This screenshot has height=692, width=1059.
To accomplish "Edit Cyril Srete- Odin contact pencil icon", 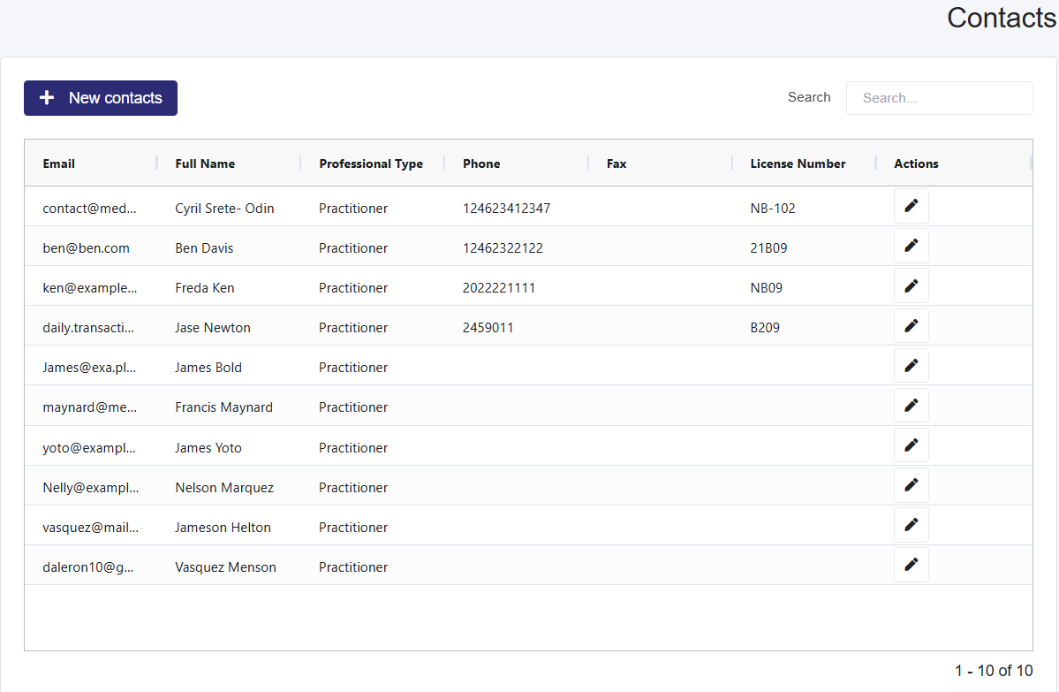I will tap(911, 206).
